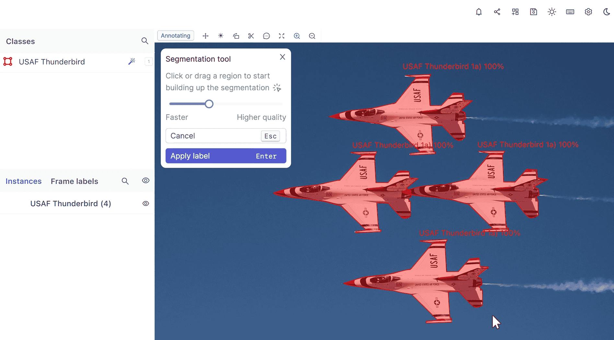Toggle visibility of USAF Thunderbird (4) group
This screenshot has width=614, height=340.
(x=146, y=203)
